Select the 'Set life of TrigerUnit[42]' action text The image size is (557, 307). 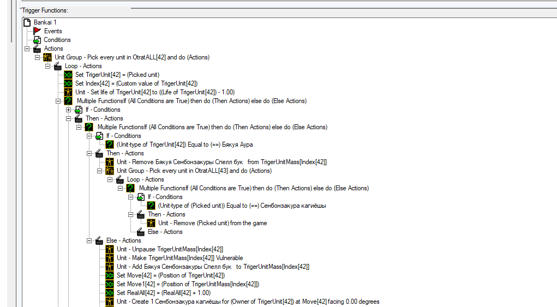tap(155, 92)
